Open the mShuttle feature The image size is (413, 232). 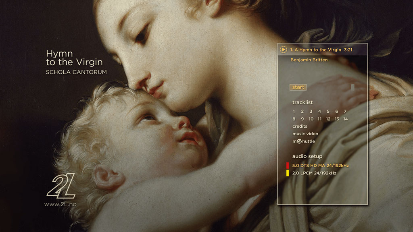pos(304,141)
